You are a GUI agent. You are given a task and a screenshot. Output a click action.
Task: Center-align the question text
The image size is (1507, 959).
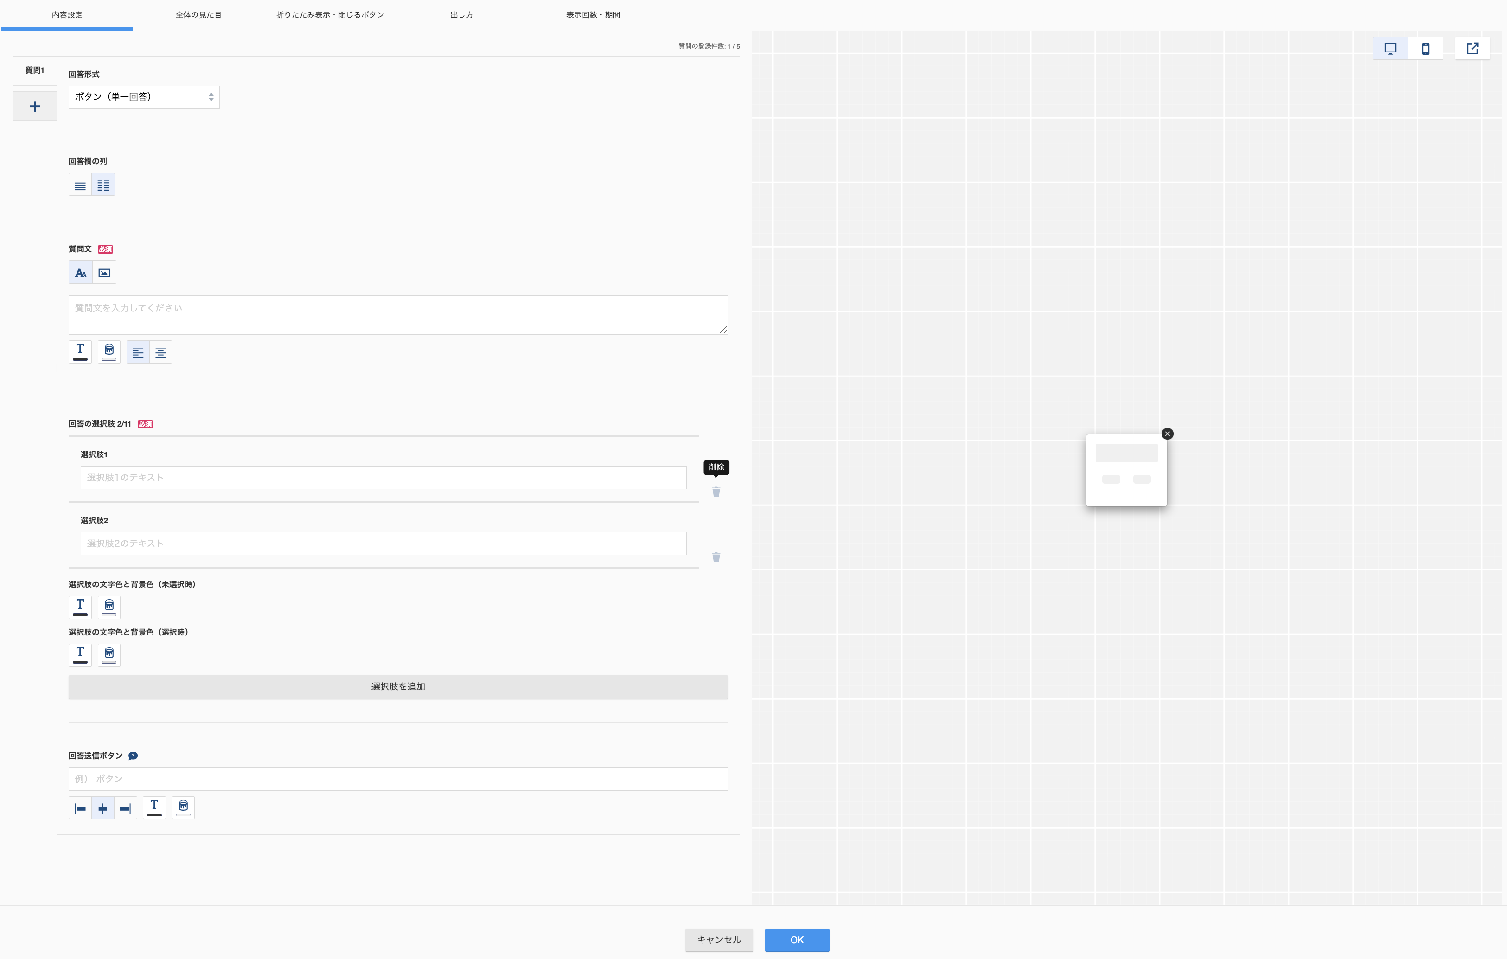pyautogui.click(x=161, y=353)
